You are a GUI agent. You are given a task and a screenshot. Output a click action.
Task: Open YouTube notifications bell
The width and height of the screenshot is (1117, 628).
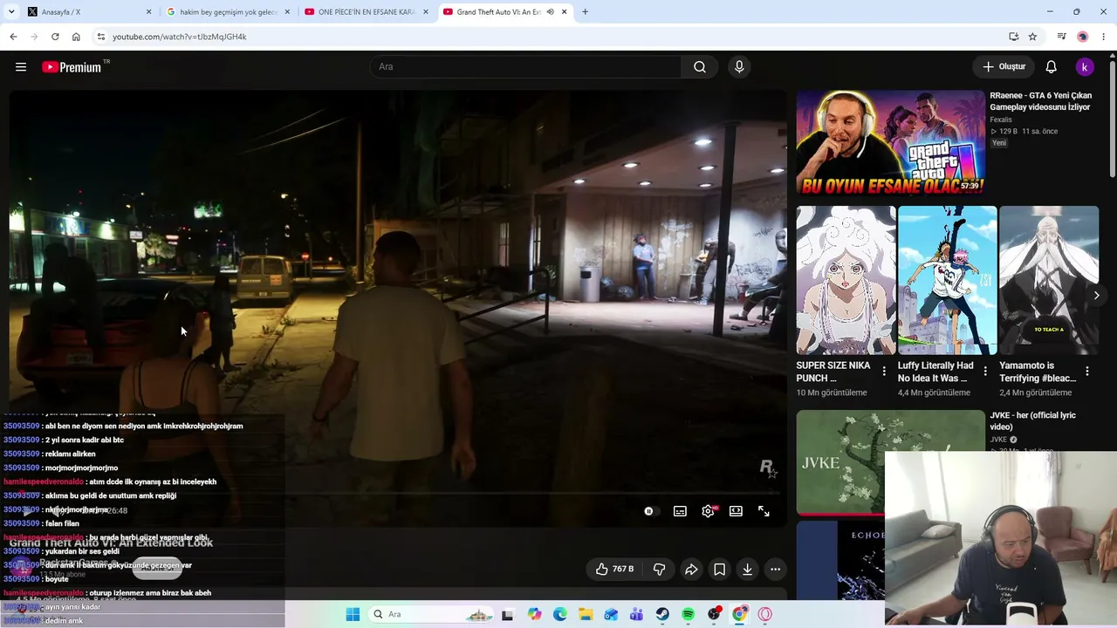(x=1052, y=67)
